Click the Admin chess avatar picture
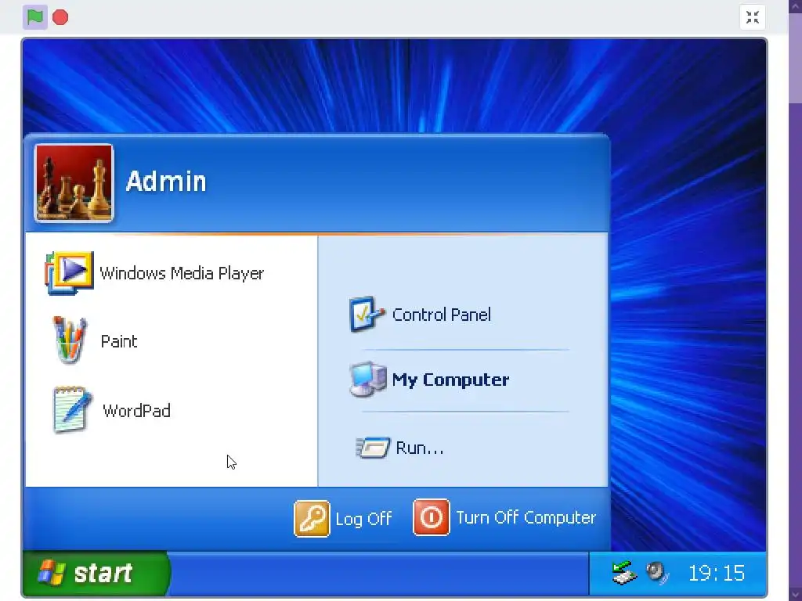 (x=74, y=183)
